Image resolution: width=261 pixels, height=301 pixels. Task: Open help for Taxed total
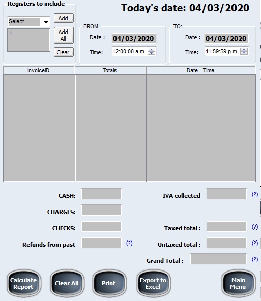tap(255, 227)
